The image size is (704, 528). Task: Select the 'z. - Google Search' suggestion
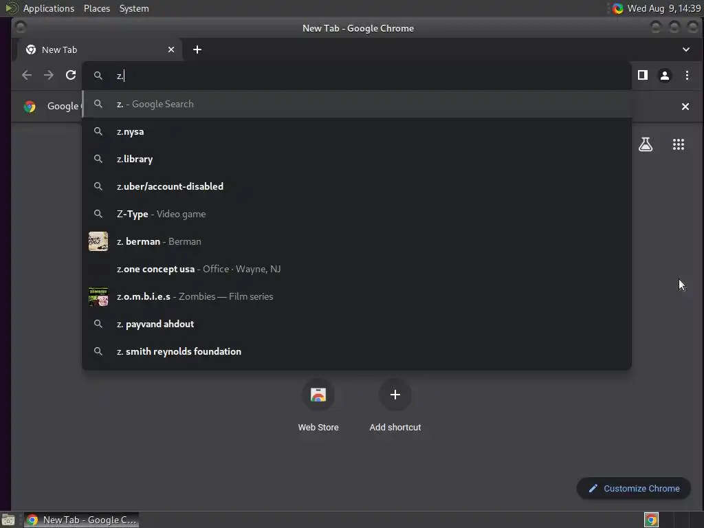(357, 104)
